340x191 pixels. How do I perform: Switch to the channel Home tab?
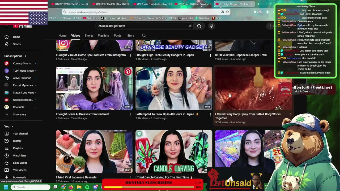[x=62, y=36]
